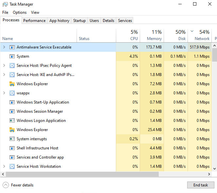Screen dimensions: 217x193
Task: Switch to the Services tab
Action: coord(125,21)
